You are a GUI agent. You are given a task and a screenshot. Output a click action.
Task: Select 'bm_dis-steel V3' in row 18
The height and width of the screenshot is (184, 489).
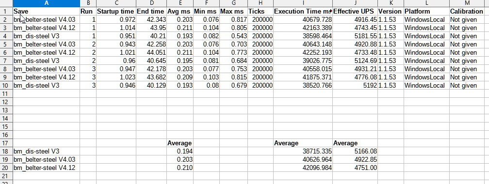coord(47,151)
